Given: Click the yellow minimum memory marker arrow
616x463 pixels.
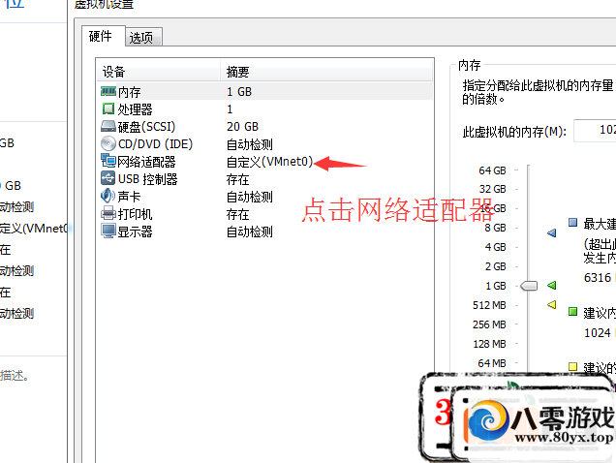Looking at the screenshot, I should coord(552,304).
